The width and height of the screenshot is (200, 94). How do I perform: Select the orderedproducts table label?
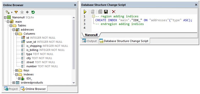tap(32, 83)
